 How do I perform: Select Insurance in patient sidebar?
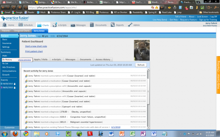[7, 43]
